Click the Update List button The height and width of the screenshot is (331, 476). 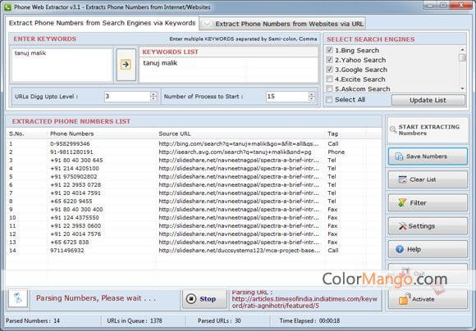[x=428, y=100]
